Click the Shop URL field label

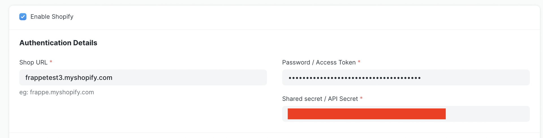(x=33, y=63)
